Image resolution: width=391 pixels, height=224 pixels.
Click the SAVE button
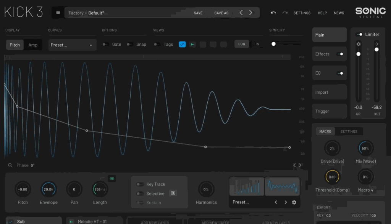point(198,13)
